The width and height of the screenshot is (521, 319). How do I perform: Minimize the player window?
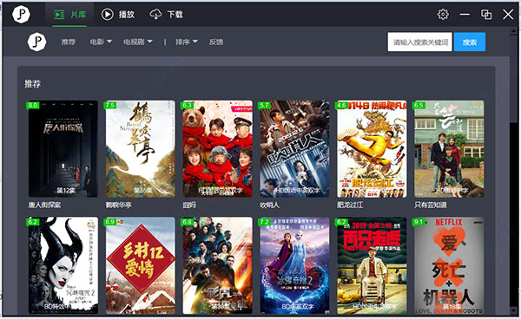coord(465,14)
